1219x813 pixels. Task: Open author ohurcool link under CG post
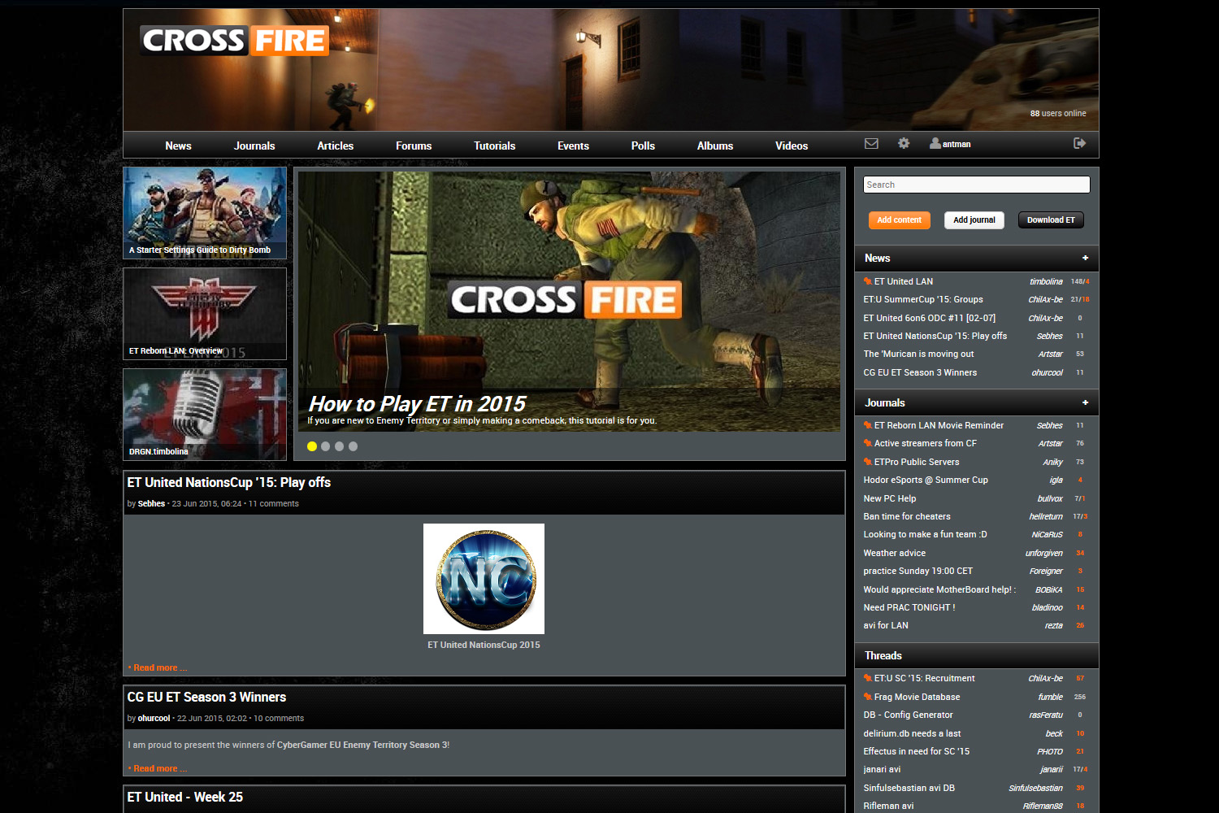coord(154,719)
